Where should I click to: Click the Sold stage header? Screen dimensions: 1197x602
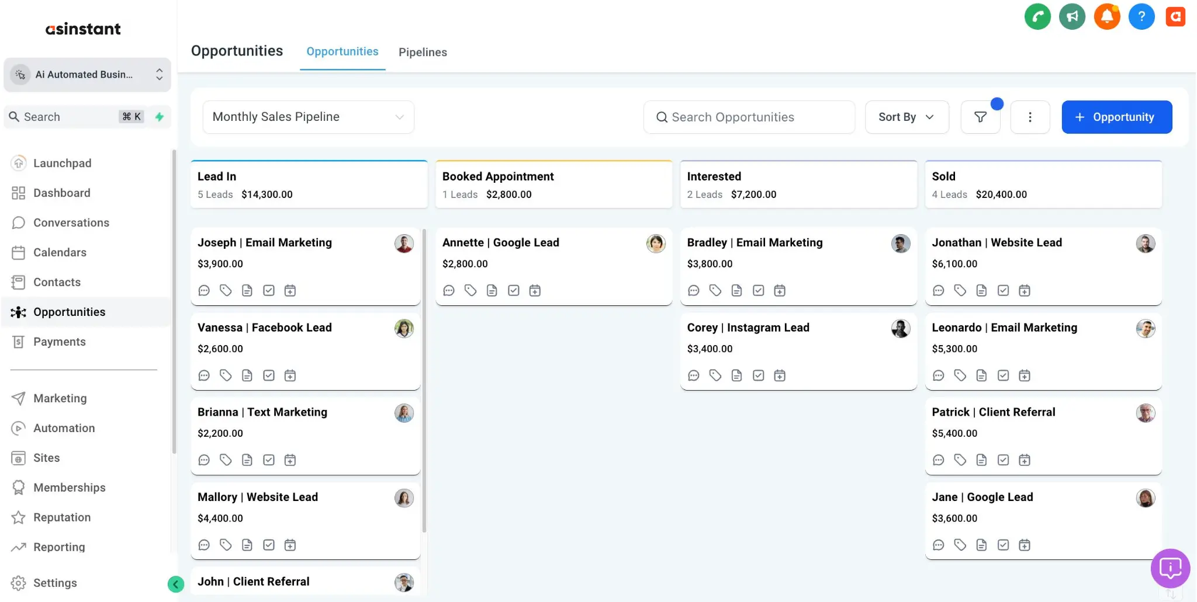(1043, 185)
